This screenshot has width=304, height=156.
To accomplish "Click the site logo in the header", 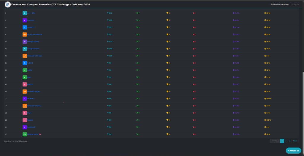I will [8, 4].
